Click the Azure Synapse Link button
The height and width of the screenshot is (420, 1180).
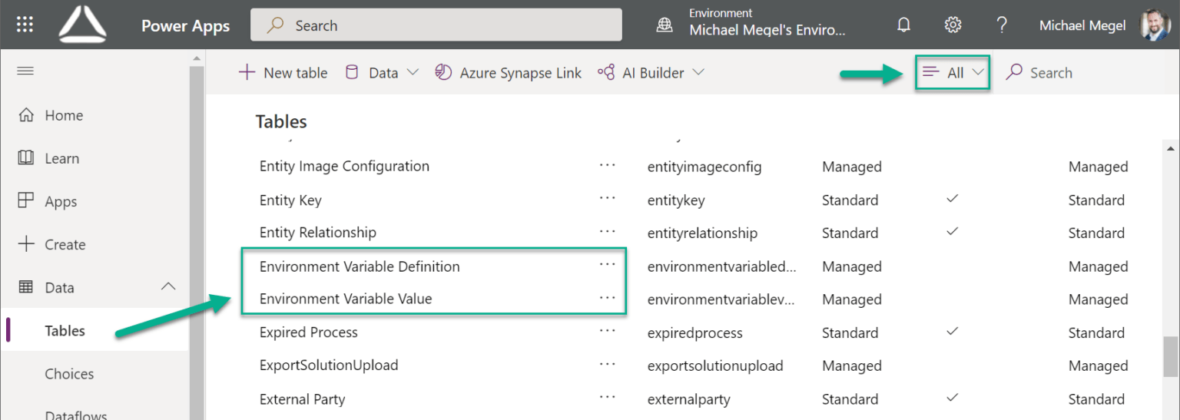pyautogui.click(x=508, y=73)
